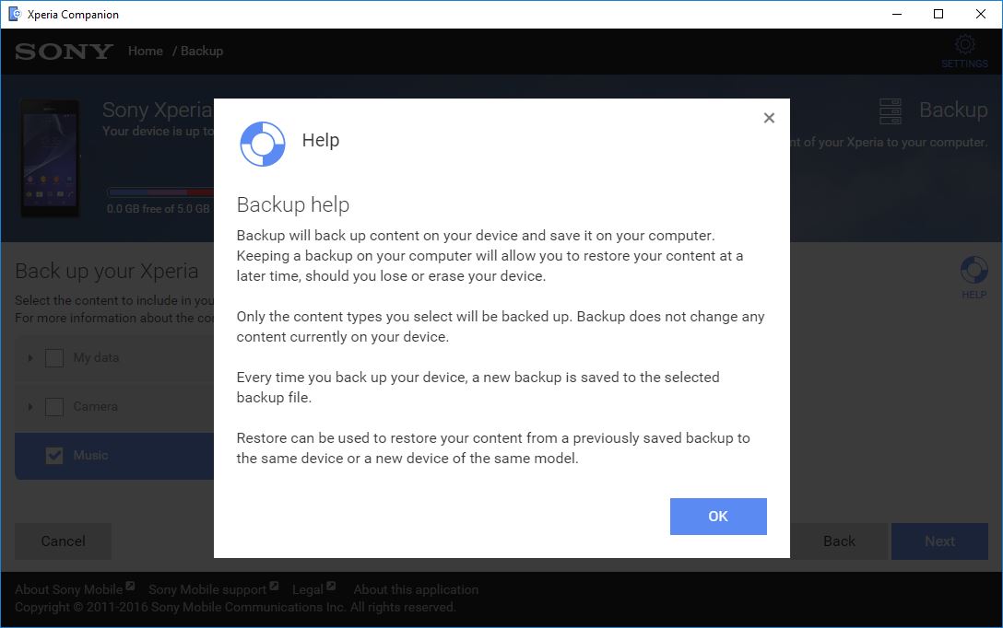Image resolution: width=1003 pixels, height=628 pixels.
Task: Toggle the Camera checkbox
Action: pyautogui.click(x=54, y=407)
